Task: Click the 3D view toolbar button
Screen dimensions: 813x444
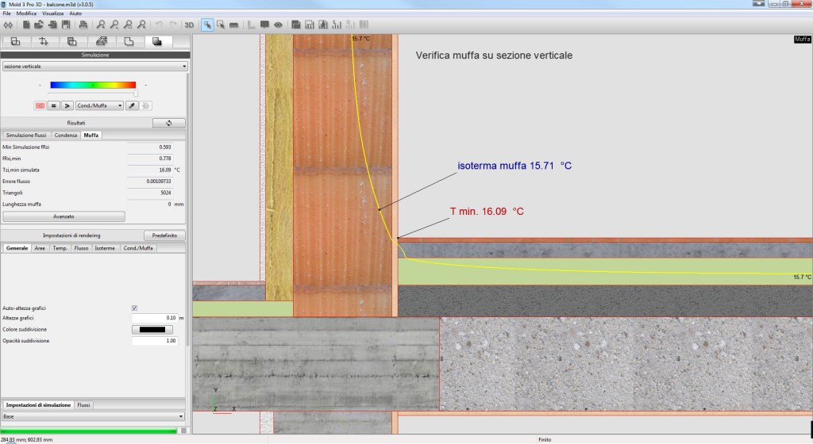Action: [x=190, y=25]
